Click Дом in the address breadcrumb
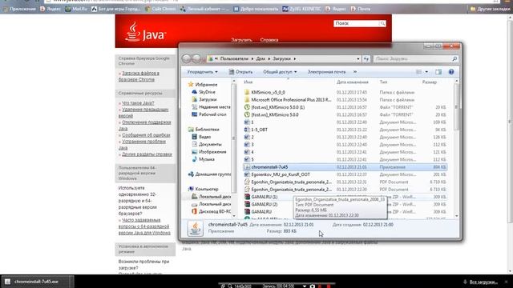The image size is (513, 288). [261, 58]
